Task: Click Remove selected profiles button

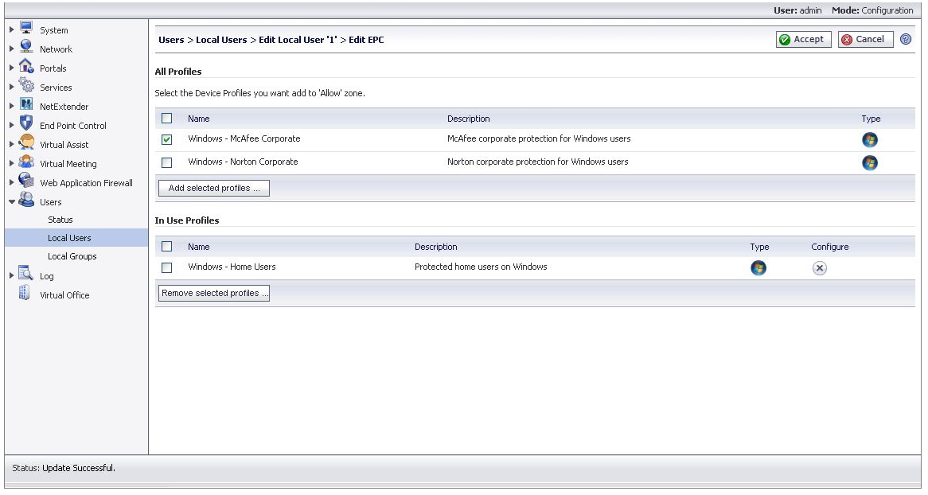Action: click(x=213, y=293)
